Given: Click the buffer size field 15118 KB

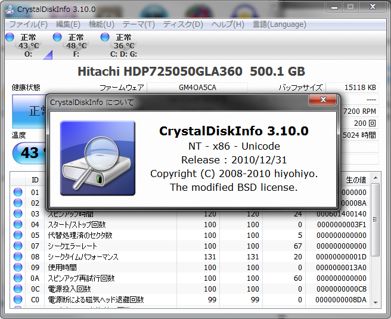Looking at the screenshot, I should 352,88.
